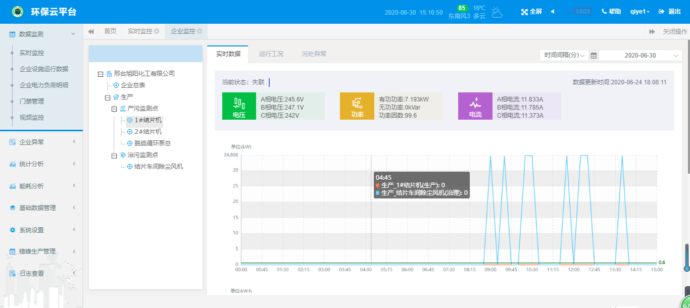
Task: Collapse the 产污监测点 tree node
Action: (x=114, y=109)
